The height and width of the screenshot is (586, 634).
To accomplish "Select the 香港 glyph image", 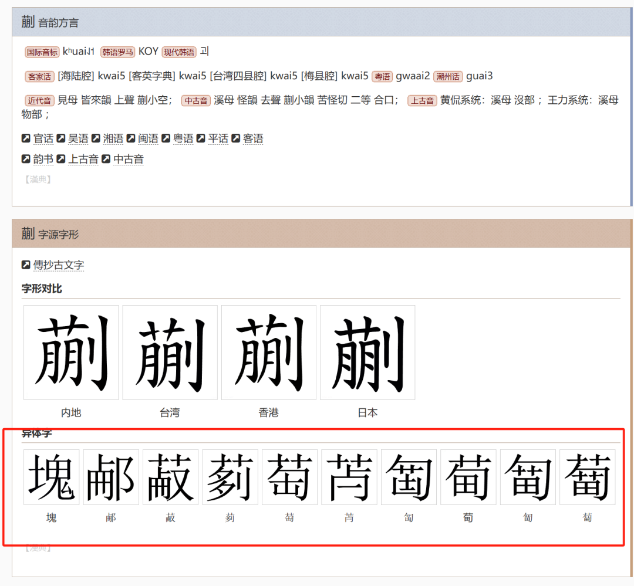I will click(269, 353).
